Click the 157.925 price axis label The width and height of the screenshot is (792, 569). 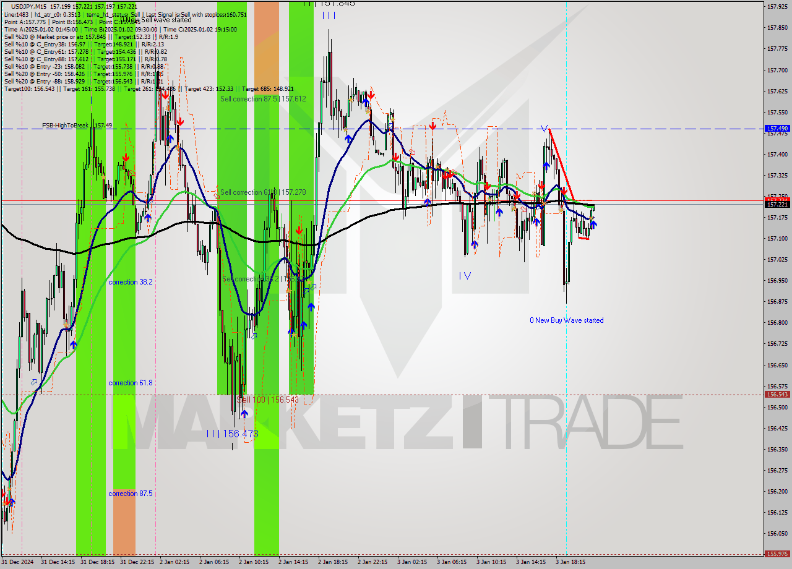(x=777, y=6)
